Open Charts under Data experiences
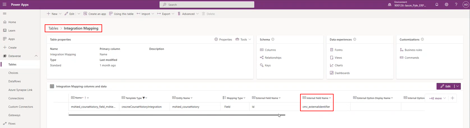Screen dimensions: 470x128 pyautogui.click(x=336, y=65)
